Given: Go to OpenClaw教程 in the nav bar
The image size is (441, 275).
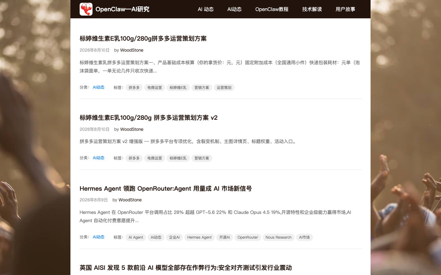Looking at the screenshot, I should [272, 9].
